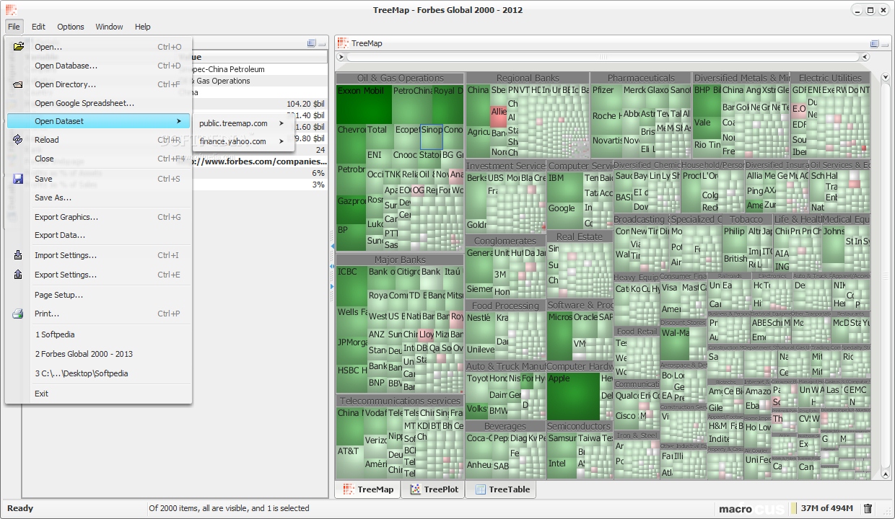Click the Oil & Gas Operations group header

[x=400, y=78]
